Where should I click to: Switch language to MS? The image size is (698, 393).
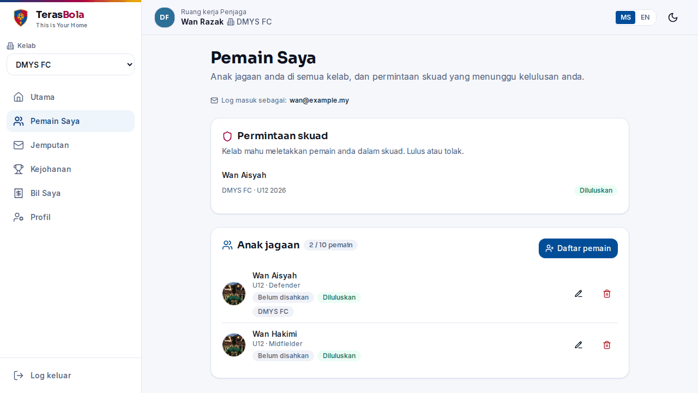click(x=625, y=17)
